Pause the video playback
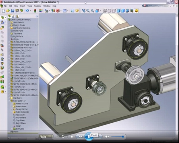 [88, 136]
